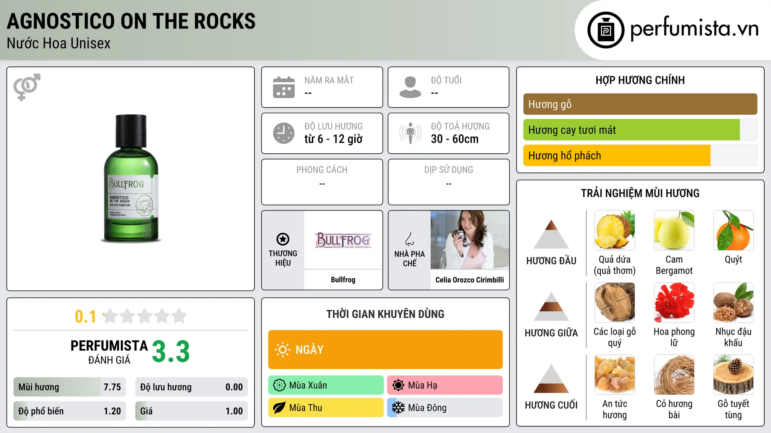Image resolution: width=771 pixels, height=433 pixels.
Task: Click the Độ lưu hương 0.00 score bar
Action: 191,387
